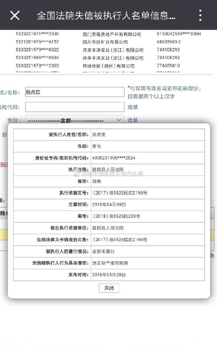217x347 pixels.
Task: Open the three-dot overflow menu
Action: (x=200, y=15)
